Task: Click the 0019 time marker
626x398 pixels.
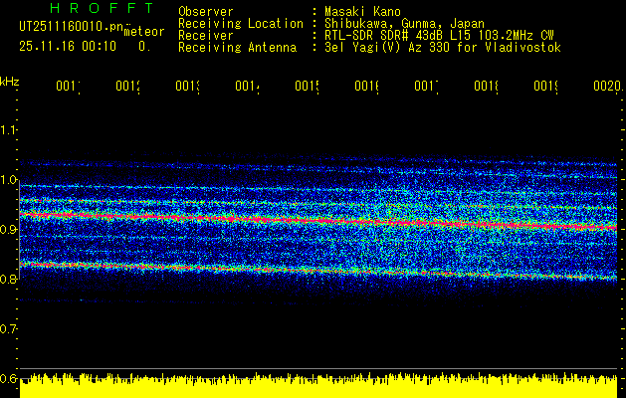Action: pos(545,87)
